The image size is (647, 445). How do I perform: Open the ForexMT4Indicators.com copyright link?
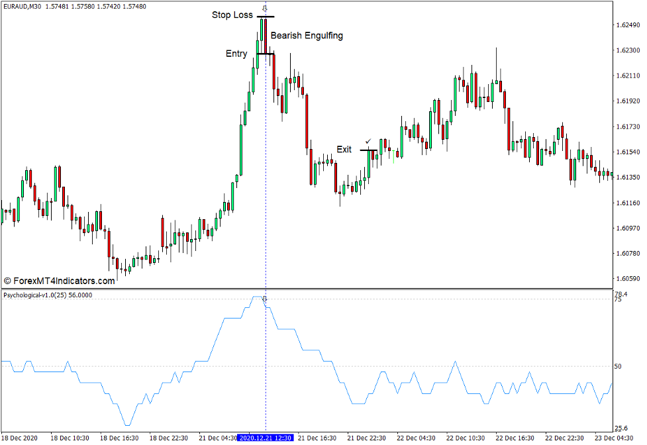(x=58, y=279)
